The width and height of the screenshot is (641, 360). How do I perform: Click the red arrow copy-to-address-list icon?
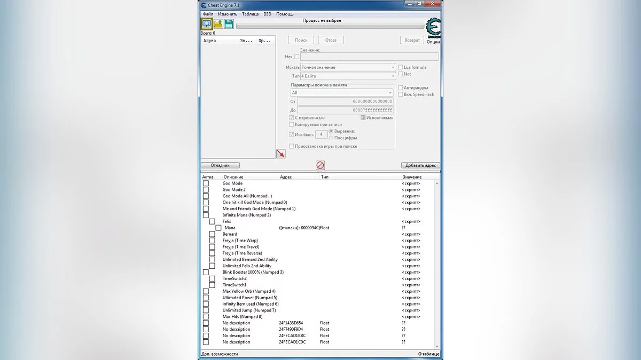click(x=280, y=154)
